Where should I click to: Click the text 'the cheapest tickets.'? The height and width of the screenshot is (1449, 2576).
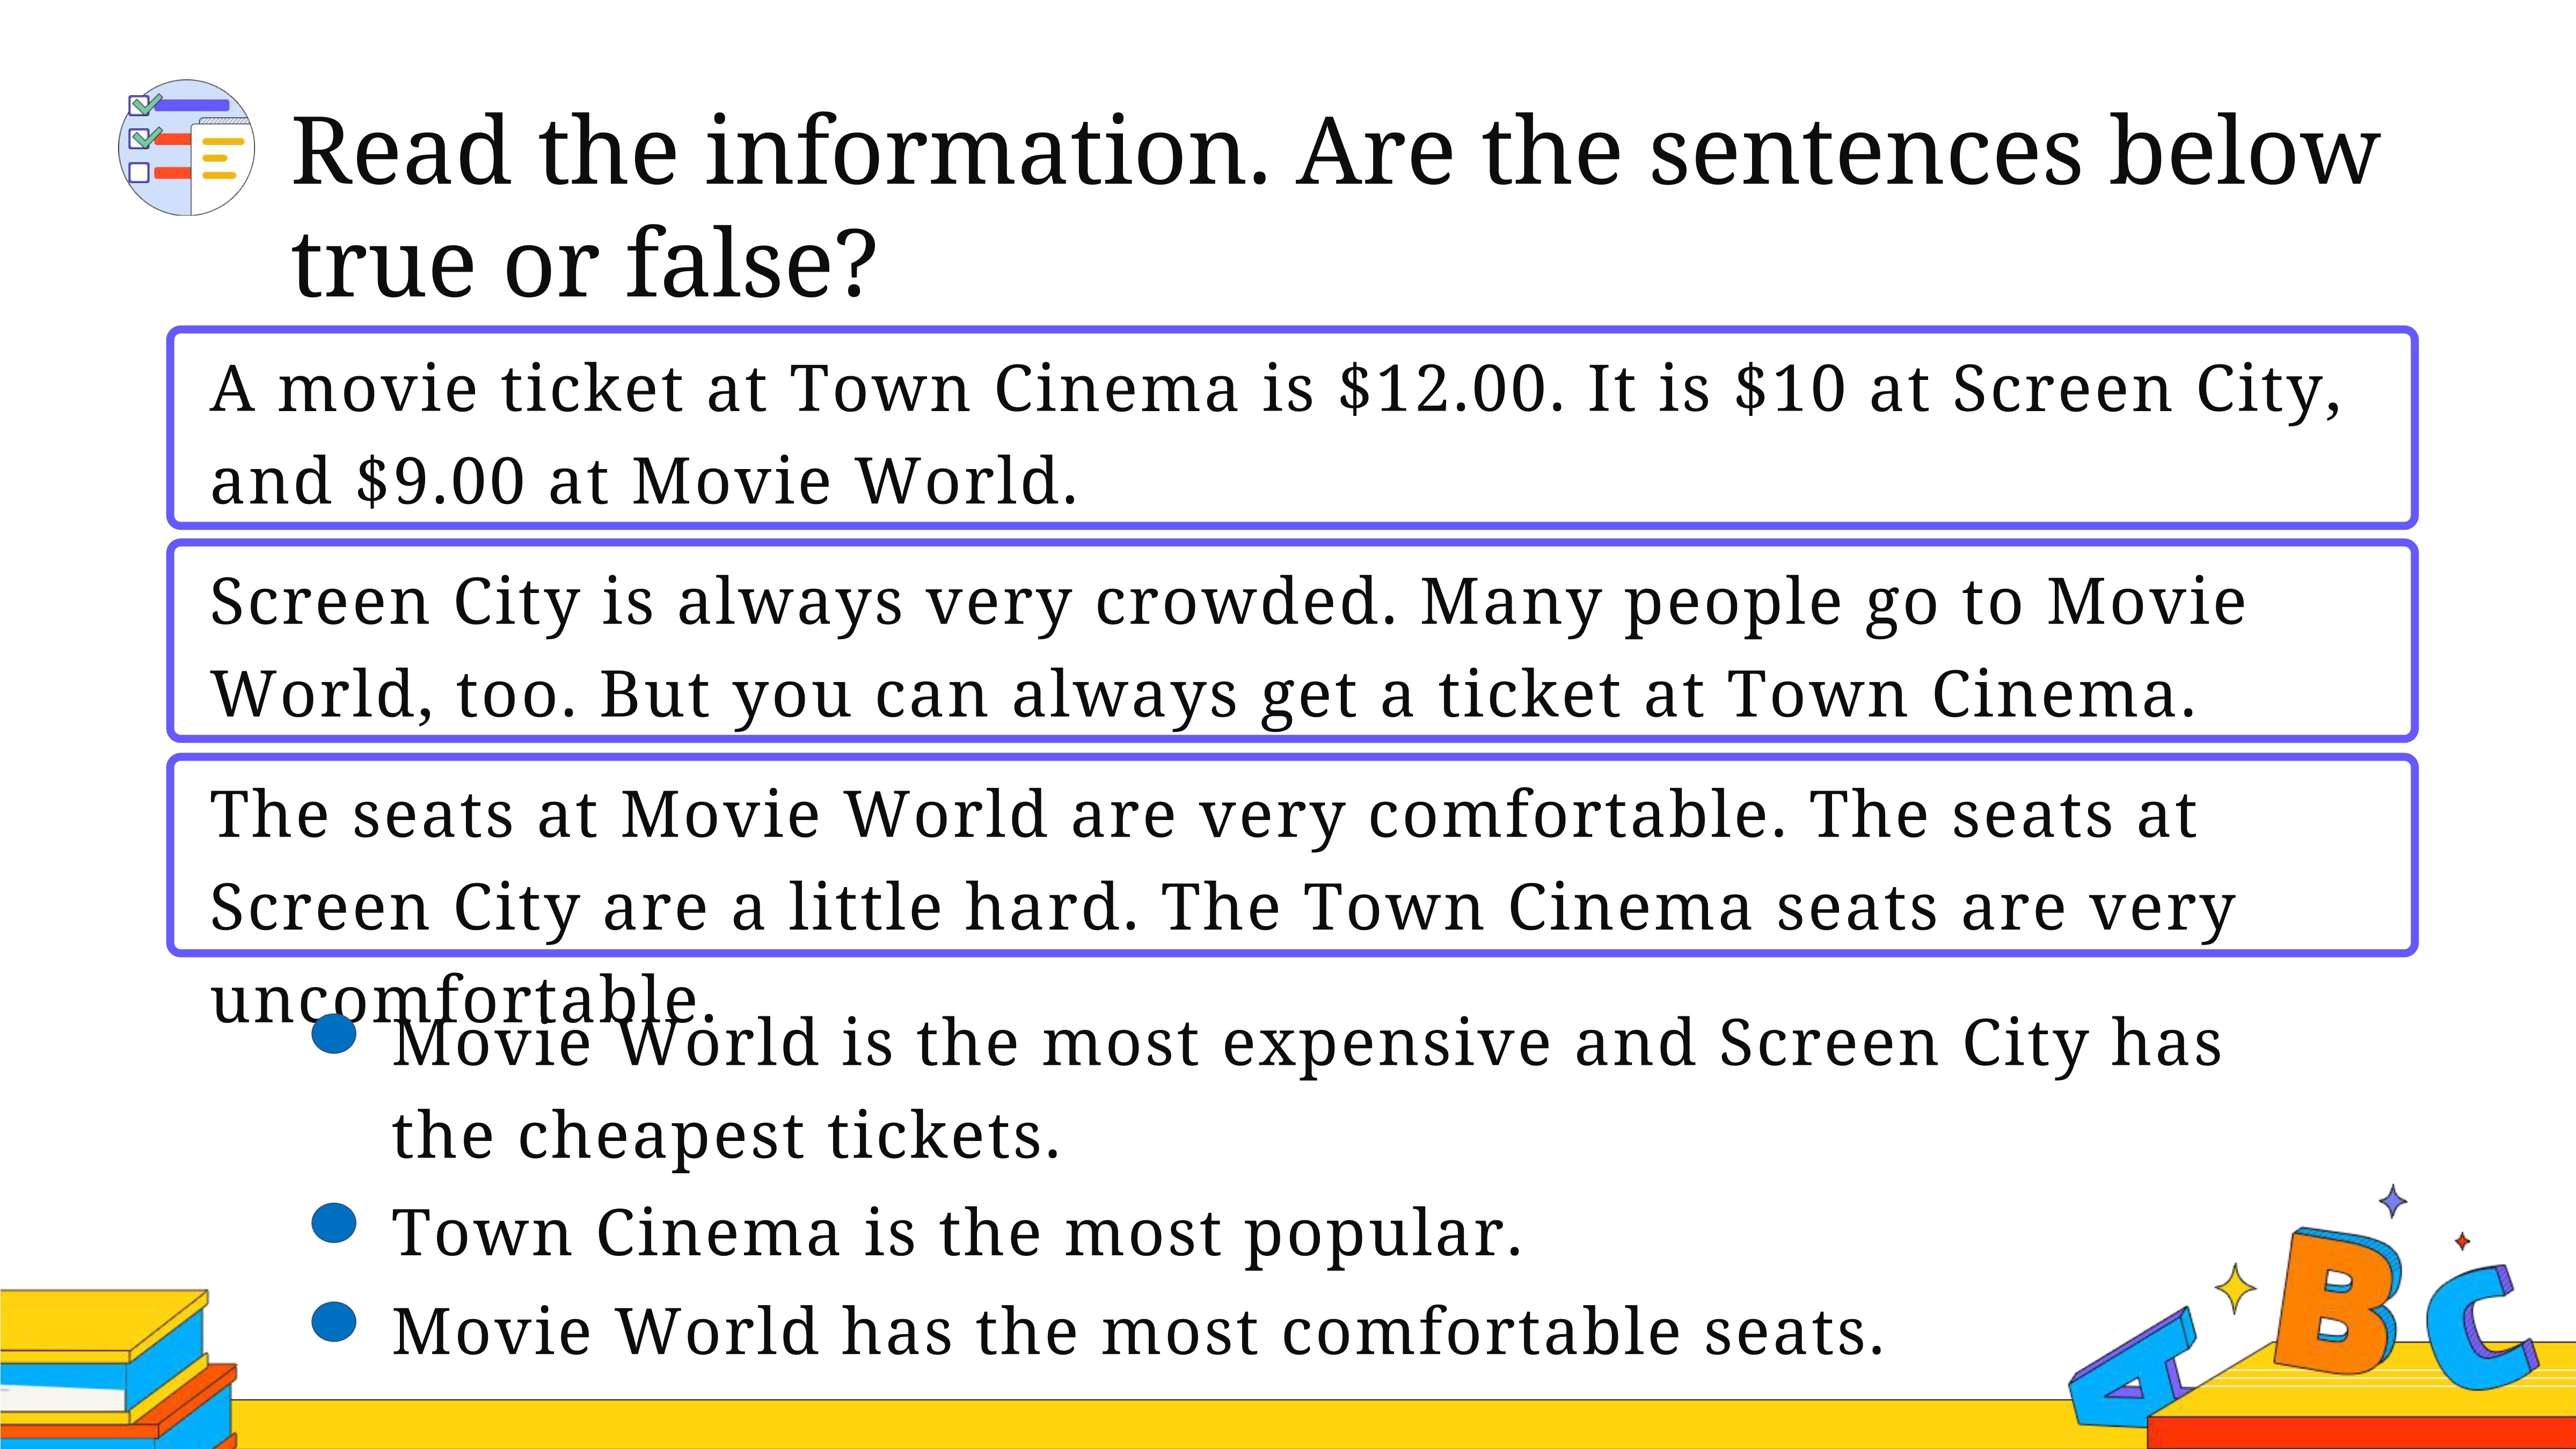[x=726, y=1137]
